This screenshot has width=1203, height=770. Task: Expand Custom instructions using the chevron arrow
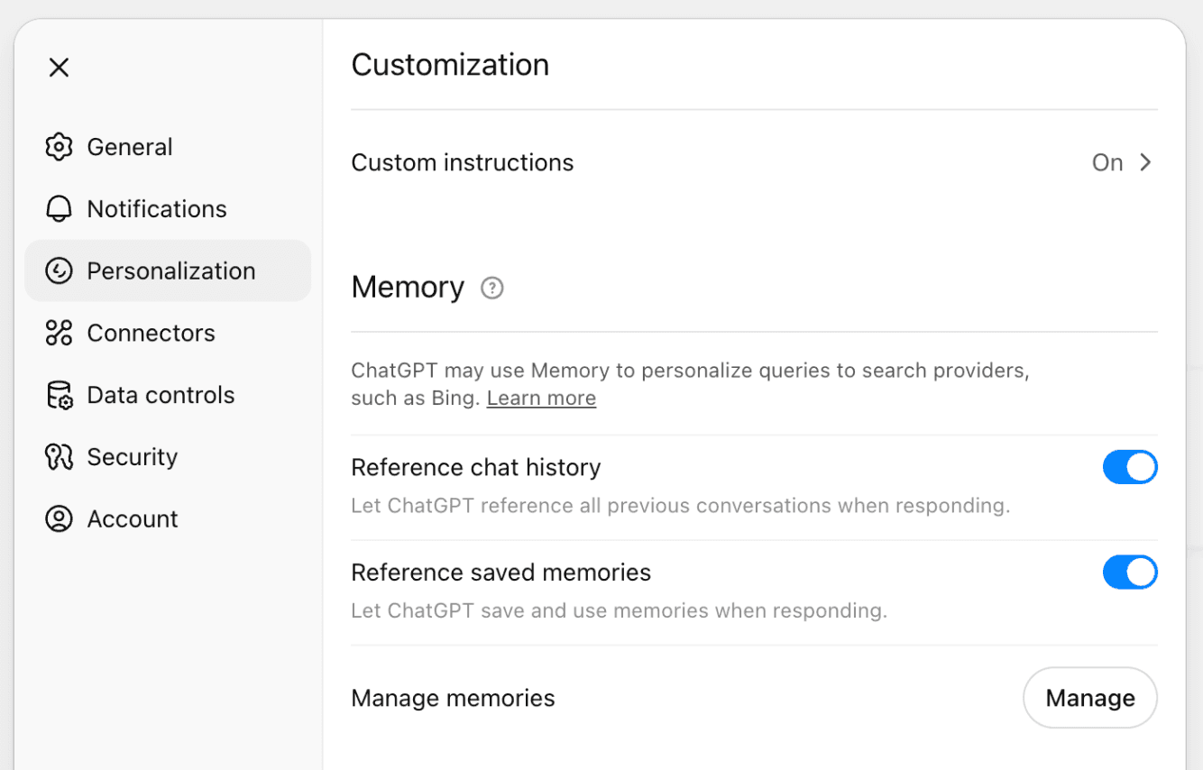point(1145,162)
